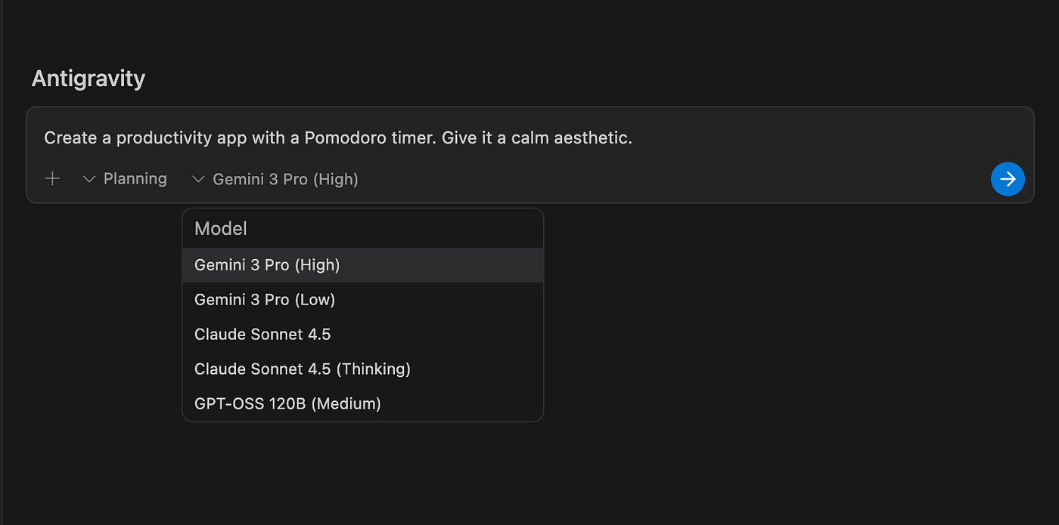Click the chevron before the model selector label
1059x525 pixels.
tap(198, 179)
